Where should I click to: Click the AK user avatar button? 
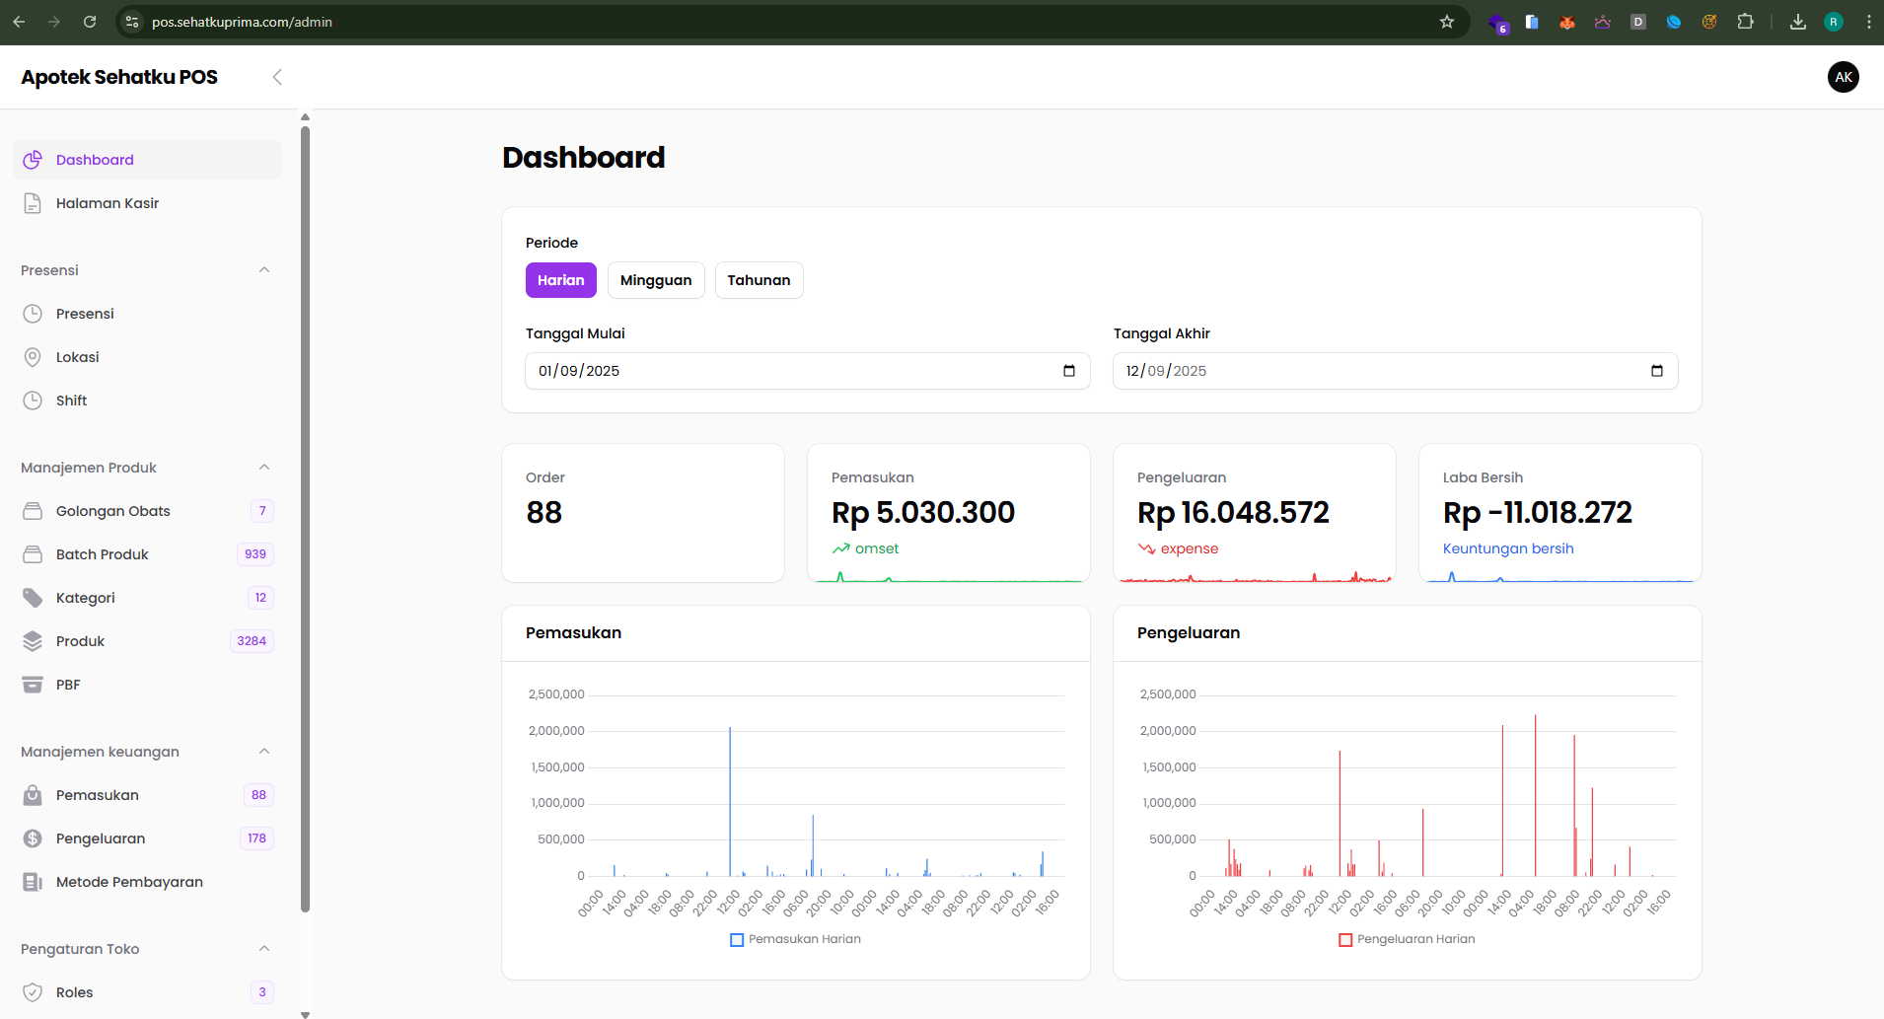(1843, 77)
